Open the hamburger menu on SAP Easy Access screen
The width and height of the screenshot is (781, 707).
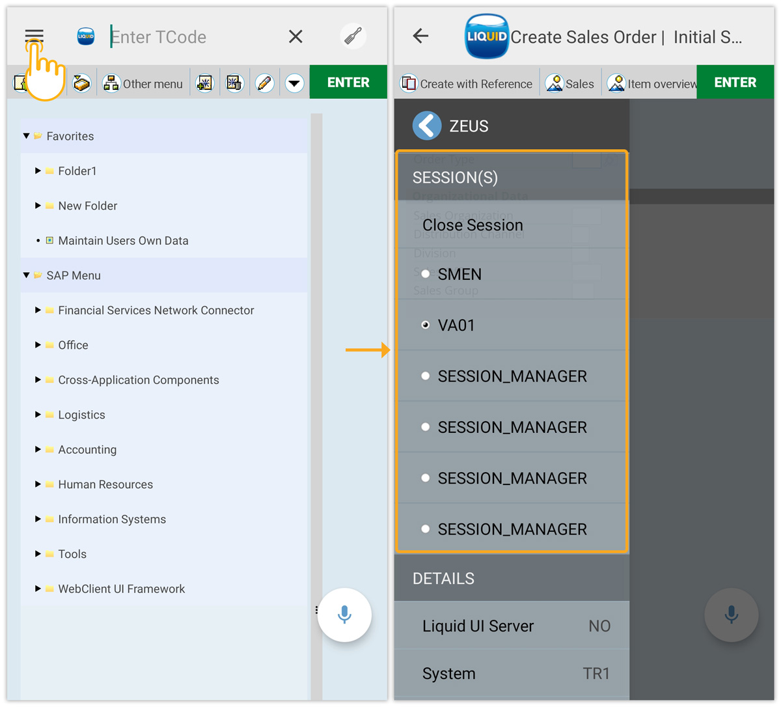34,36
